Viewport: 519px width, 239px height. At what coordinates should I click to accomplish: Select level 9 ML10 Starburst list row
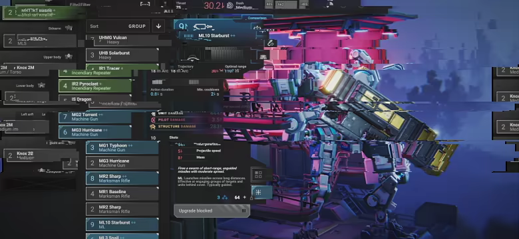click(x=122, y=224)
